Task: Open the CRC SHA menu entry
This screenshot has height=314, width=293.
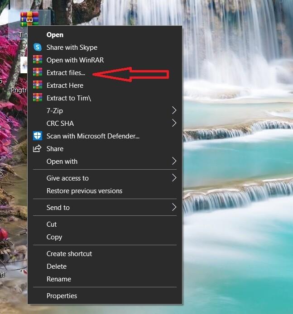Action: [x=105, y=124]
